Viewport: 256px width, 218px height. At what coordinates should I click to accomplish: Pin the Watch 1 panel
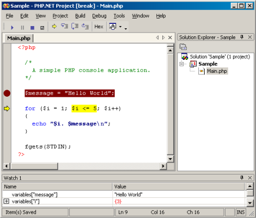coord(242,178)
